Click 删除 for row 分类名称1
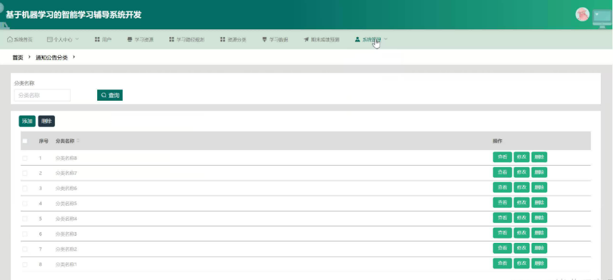Screen dimensions: 613x280 (539, 264)
